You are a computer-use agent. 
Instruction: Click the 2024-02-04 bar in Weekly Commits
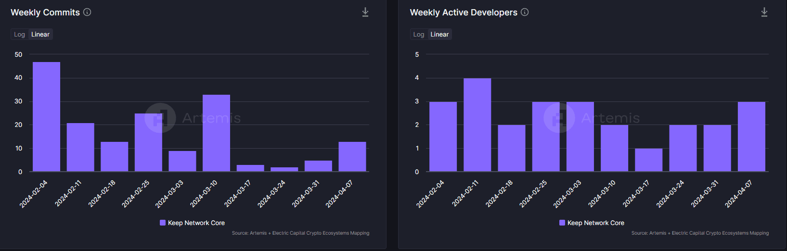click(46, 117)
